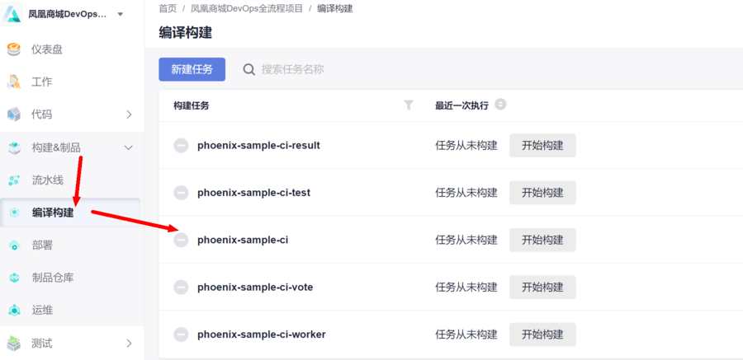Click the dashboard icon in the sidebar
This screenshot has width=743, height=360.
14,49
